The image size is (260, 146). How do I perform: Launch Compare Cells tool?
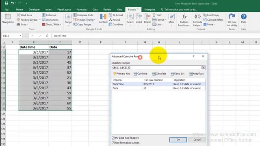83,15
